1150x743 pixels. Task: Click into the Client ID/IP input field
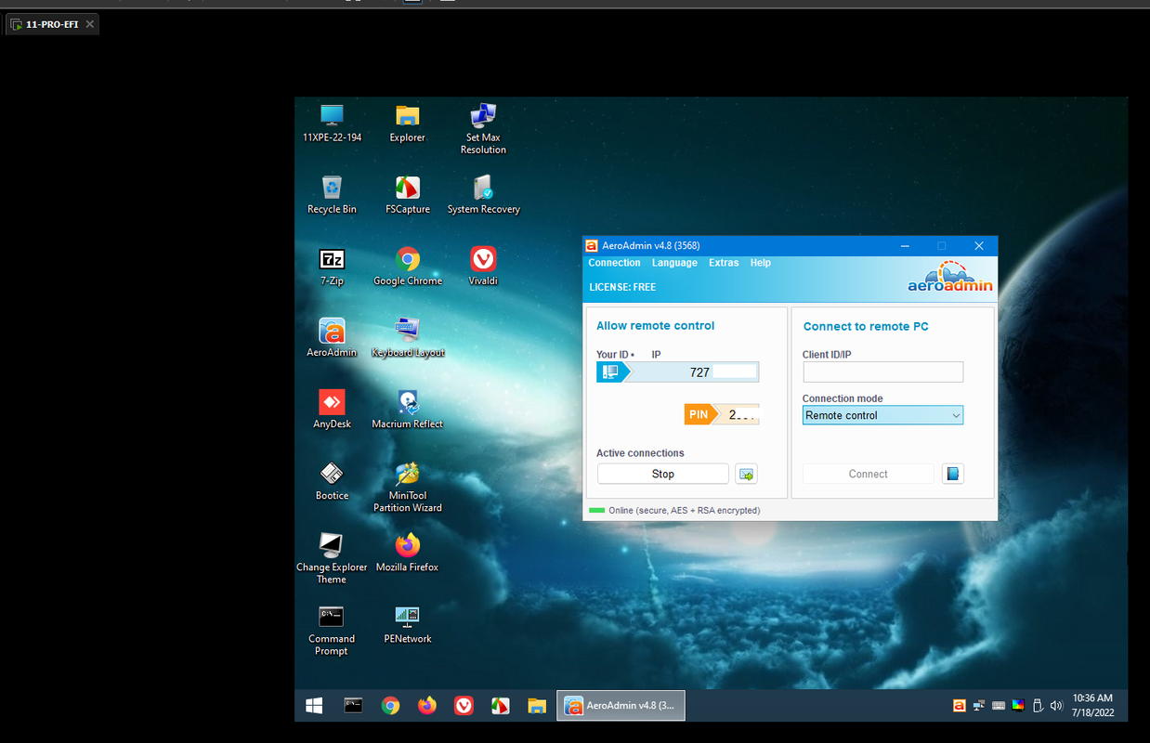[x=882, y=372]
